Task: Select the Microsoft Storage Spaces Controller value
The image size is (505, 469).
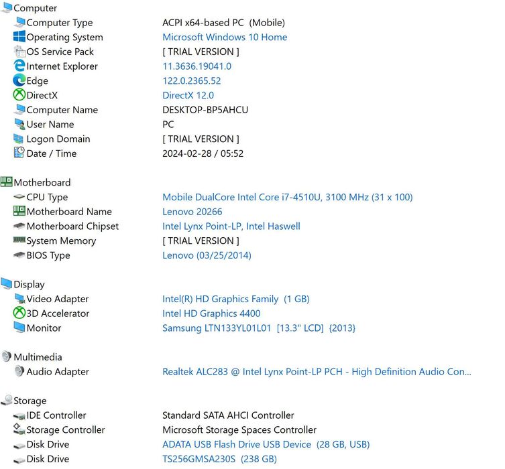Action: click(239, 429)
